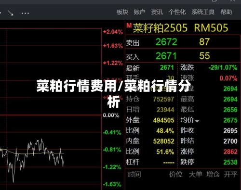Click the 价位 column header
Viewport: 241px width, 190px height.
(176, 174)
